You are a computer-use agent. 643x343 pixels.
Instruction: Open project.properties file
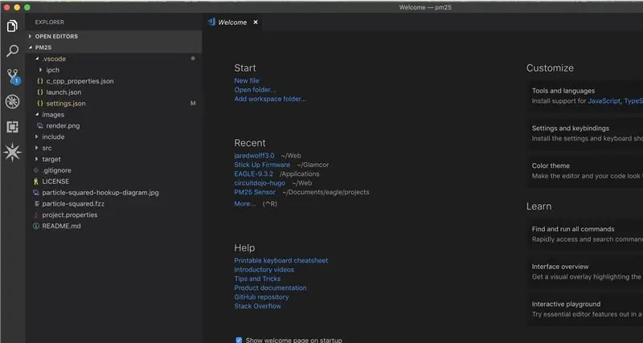pyautogui.click(x=113, y=214)
